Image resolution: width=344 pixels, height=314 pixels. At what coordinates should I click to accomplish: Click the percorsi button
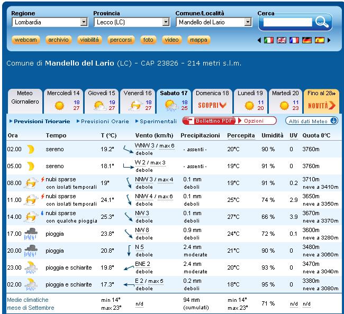121,40
